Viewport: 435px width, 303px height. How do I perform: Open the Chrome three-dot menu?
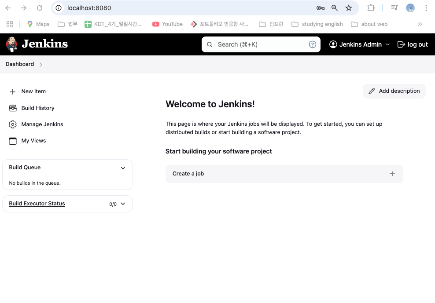pos(426,8)
